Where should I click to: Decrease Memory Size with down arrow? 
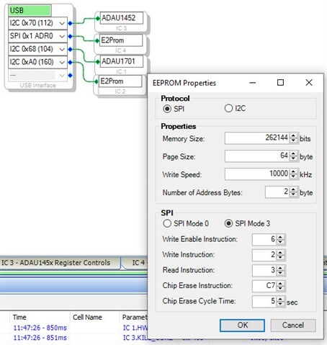(293, 140)
